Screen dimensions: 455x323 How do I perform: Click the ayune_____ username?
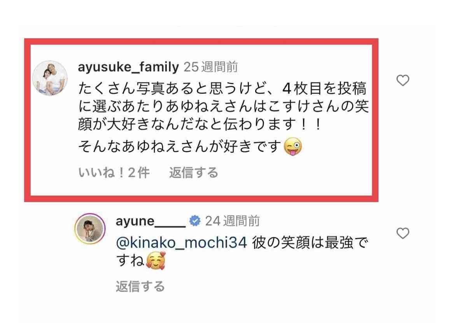coord(150,221)
